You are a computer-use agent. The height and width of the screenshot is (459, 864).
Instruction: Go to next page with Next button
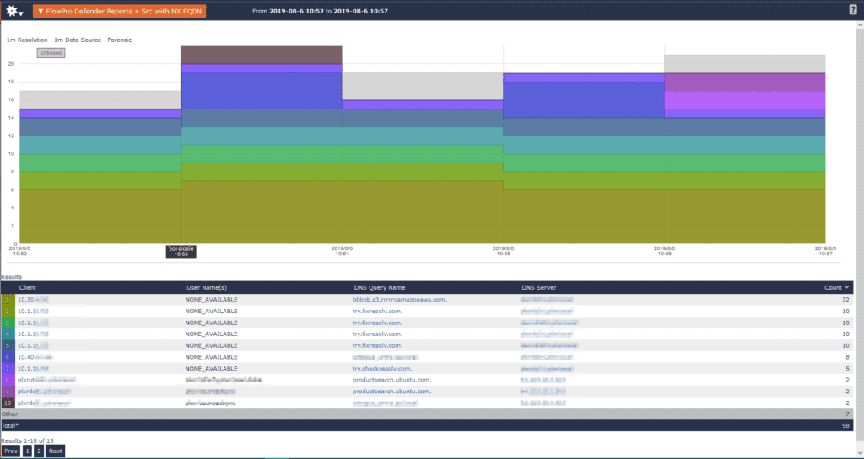click(x=55, y=451)
